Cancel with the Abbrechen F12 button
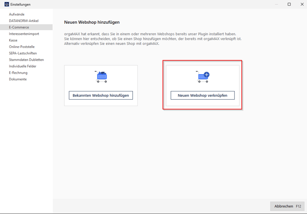307x214 pixels. pos(287,206)
